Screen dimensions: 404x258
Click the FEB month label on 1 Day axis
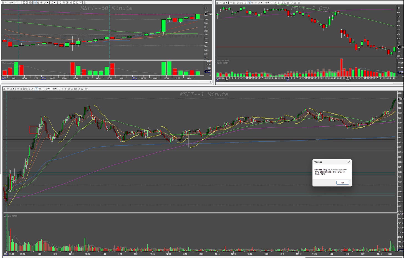[347, 80]
